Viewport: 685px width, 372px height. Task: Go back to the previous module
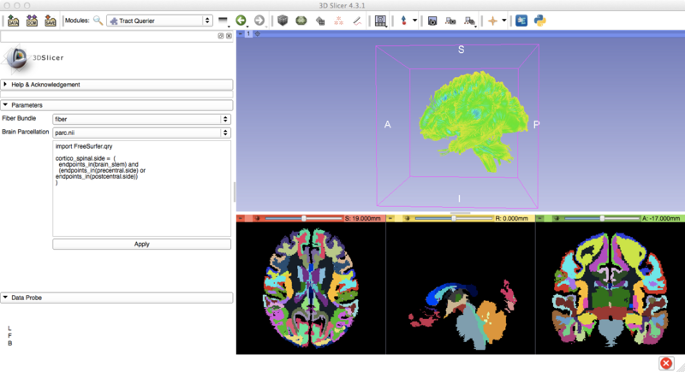click(x=241, y=20)
